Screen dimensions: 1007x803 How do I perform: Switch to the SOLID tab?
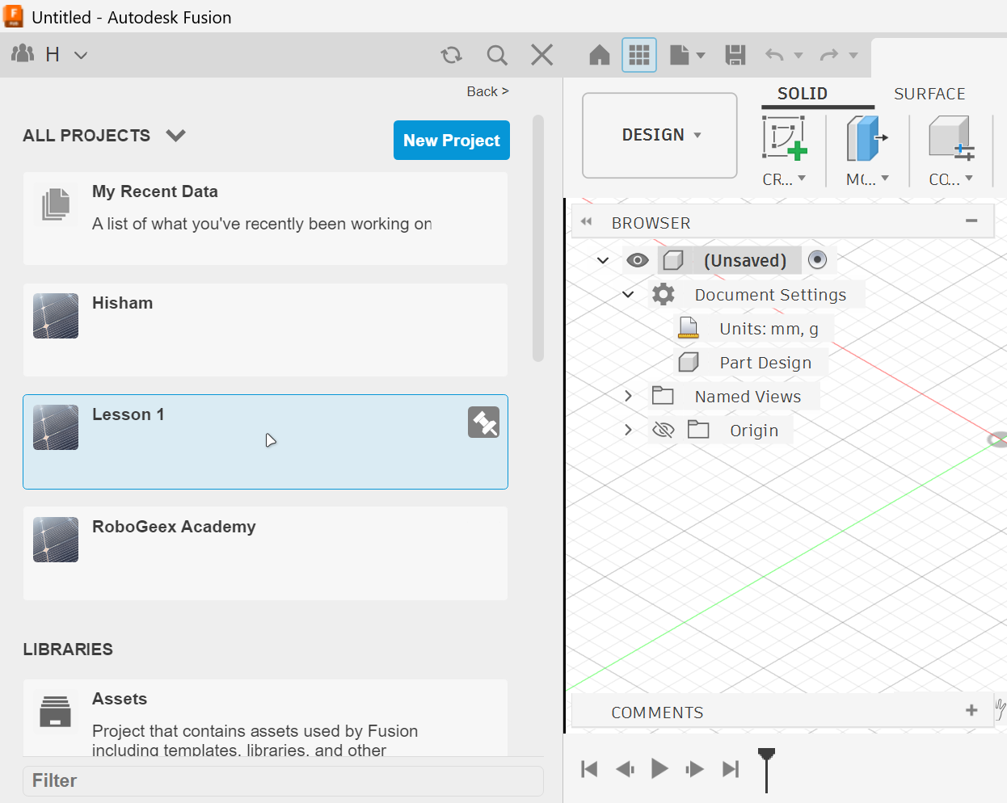[x=802, y=94]
